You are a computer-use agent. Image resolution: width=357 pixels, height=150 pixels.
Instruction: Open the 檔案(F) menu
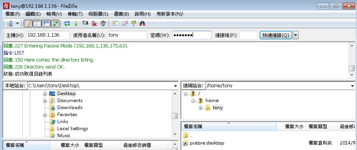[x=13, y=14]
